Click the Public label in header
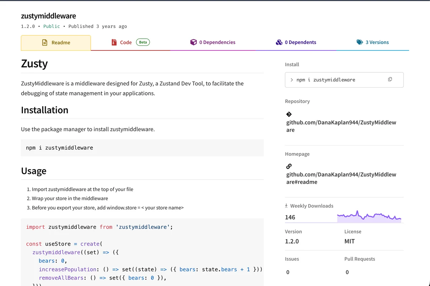 point(52,26)
